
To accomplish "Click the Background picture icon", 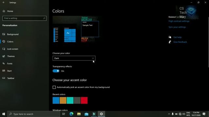I will [x=4, y=34].
